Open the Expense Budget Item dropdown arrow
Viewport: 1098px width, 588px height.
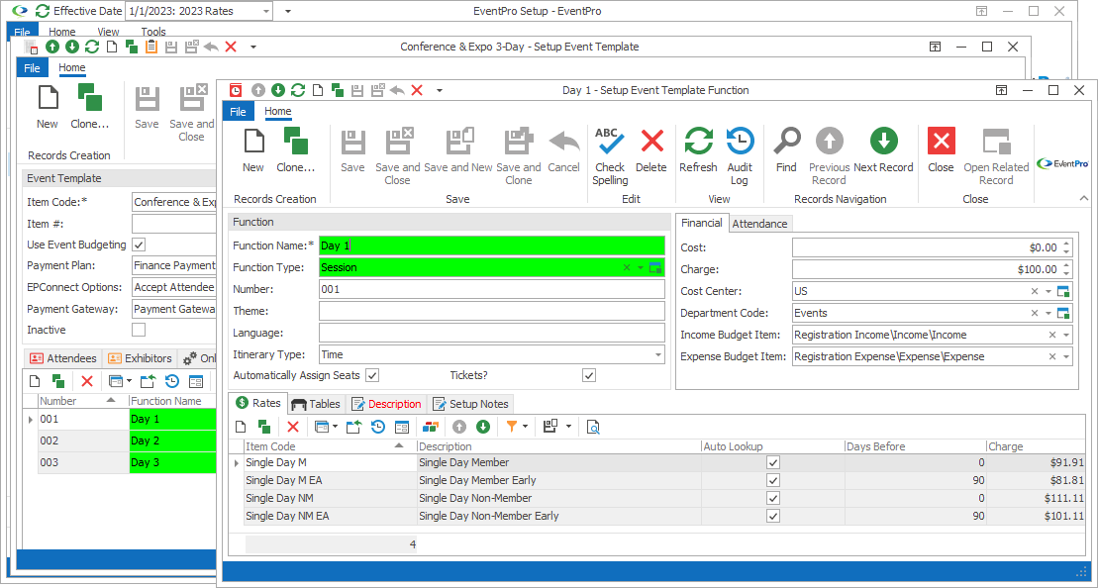click(x=1066, y=356)
